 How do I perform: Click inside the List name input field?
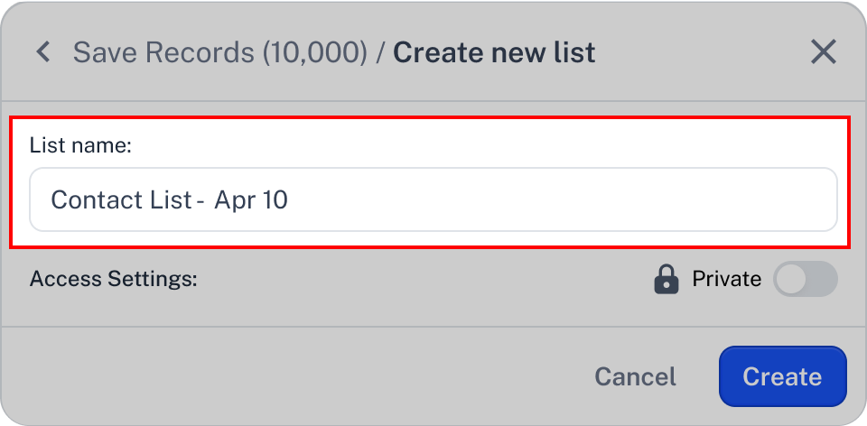433,199
